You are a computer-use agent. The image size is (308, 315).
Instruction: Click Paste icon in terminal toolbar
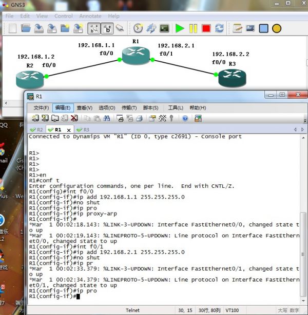[x=97, y=118]
